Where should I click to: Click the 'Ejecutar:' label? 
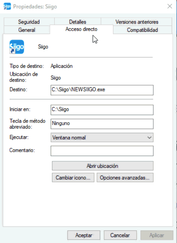[x=19, y=137]
